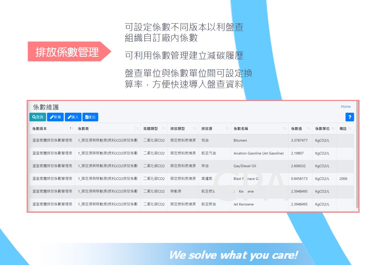
Task: Sort by the 係數名稱 column sort arrows
Action: 284,129
